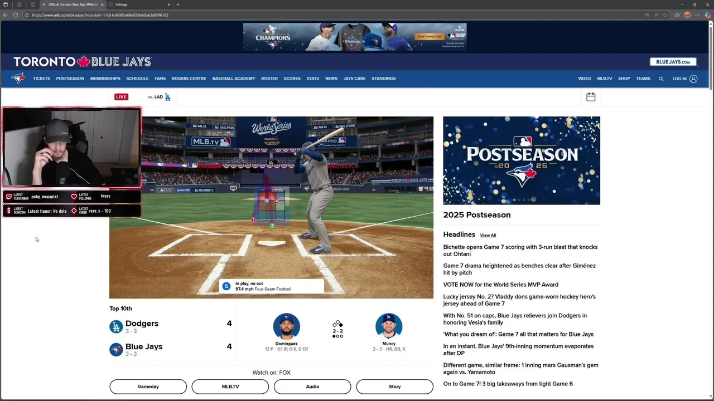714x401 pixels.
Task: Open the calendar icon above the scoreboard
Action: (591, 97)
